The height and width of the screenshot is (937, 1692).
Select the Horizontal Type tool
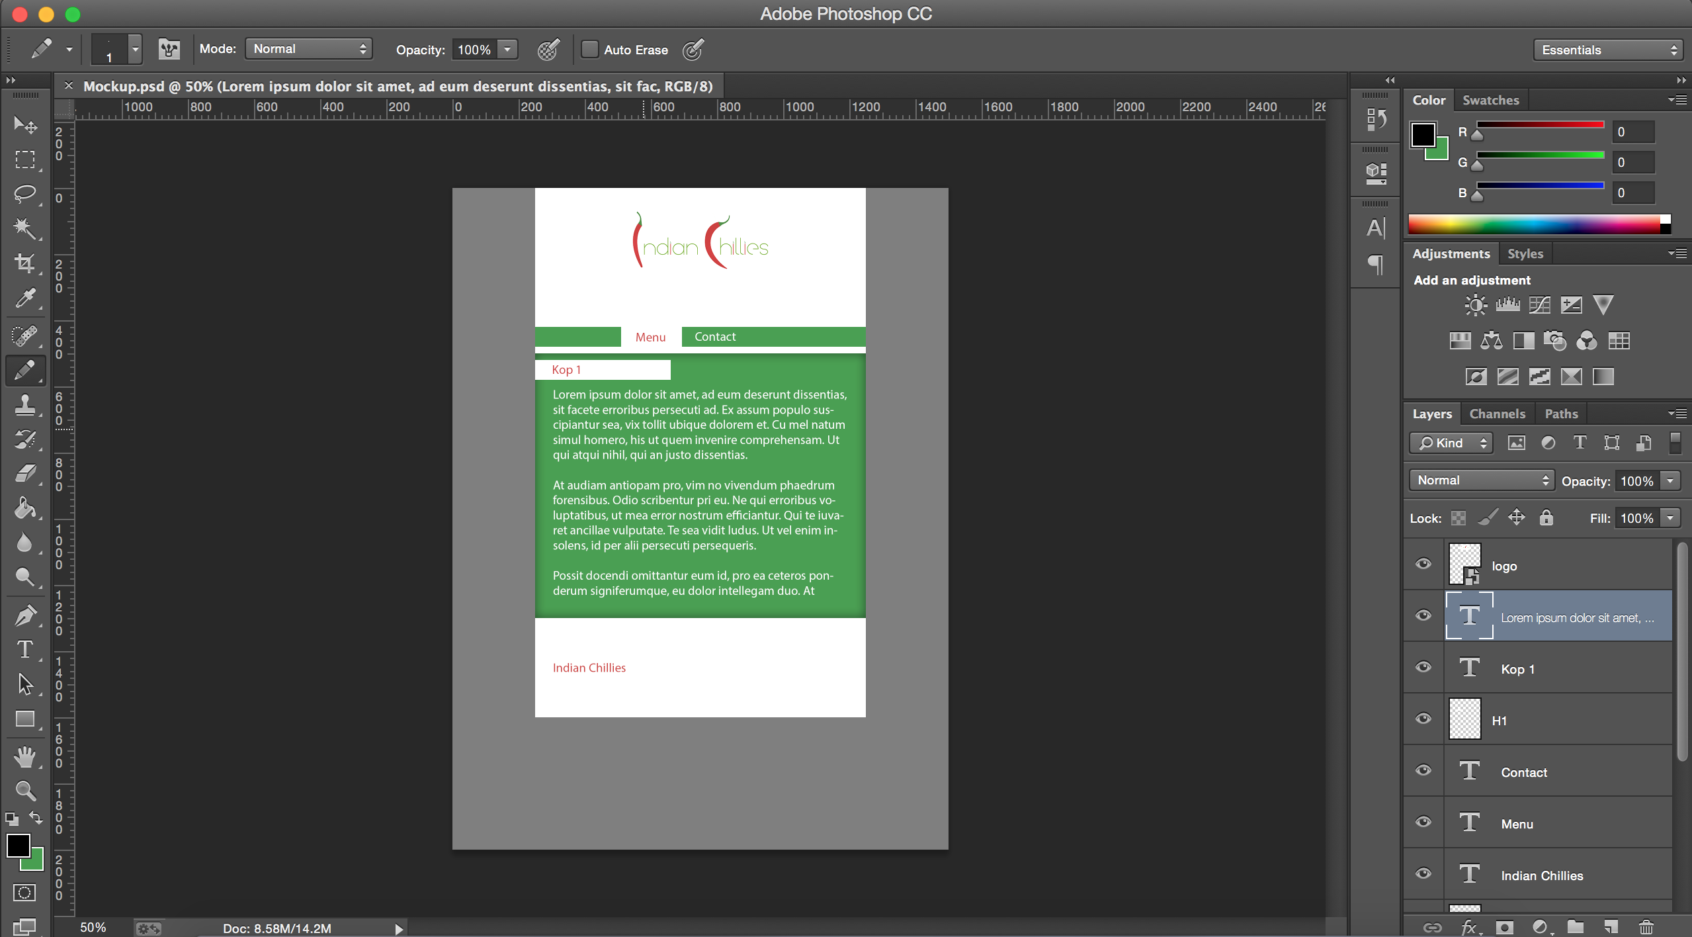click(x=25, y=649)
